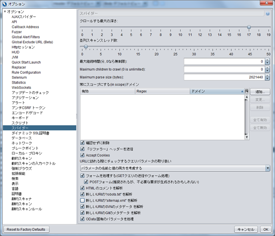Open Global Exclude URL (Beta) options

tap(32, 42)
